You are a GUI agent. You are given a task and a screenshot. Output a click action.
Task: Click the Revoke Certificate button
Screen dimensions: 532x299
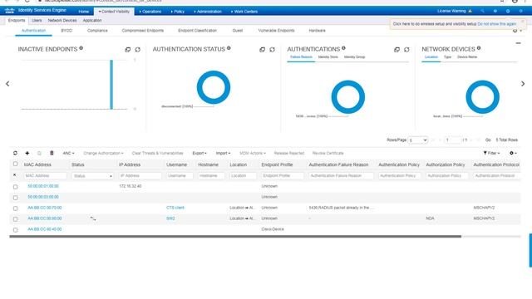click(328, 153)
